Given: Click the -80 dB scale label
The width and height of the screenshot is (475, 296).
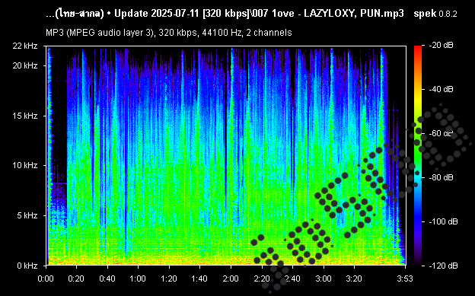Looking at the screenshot, I should pos(441,177).
